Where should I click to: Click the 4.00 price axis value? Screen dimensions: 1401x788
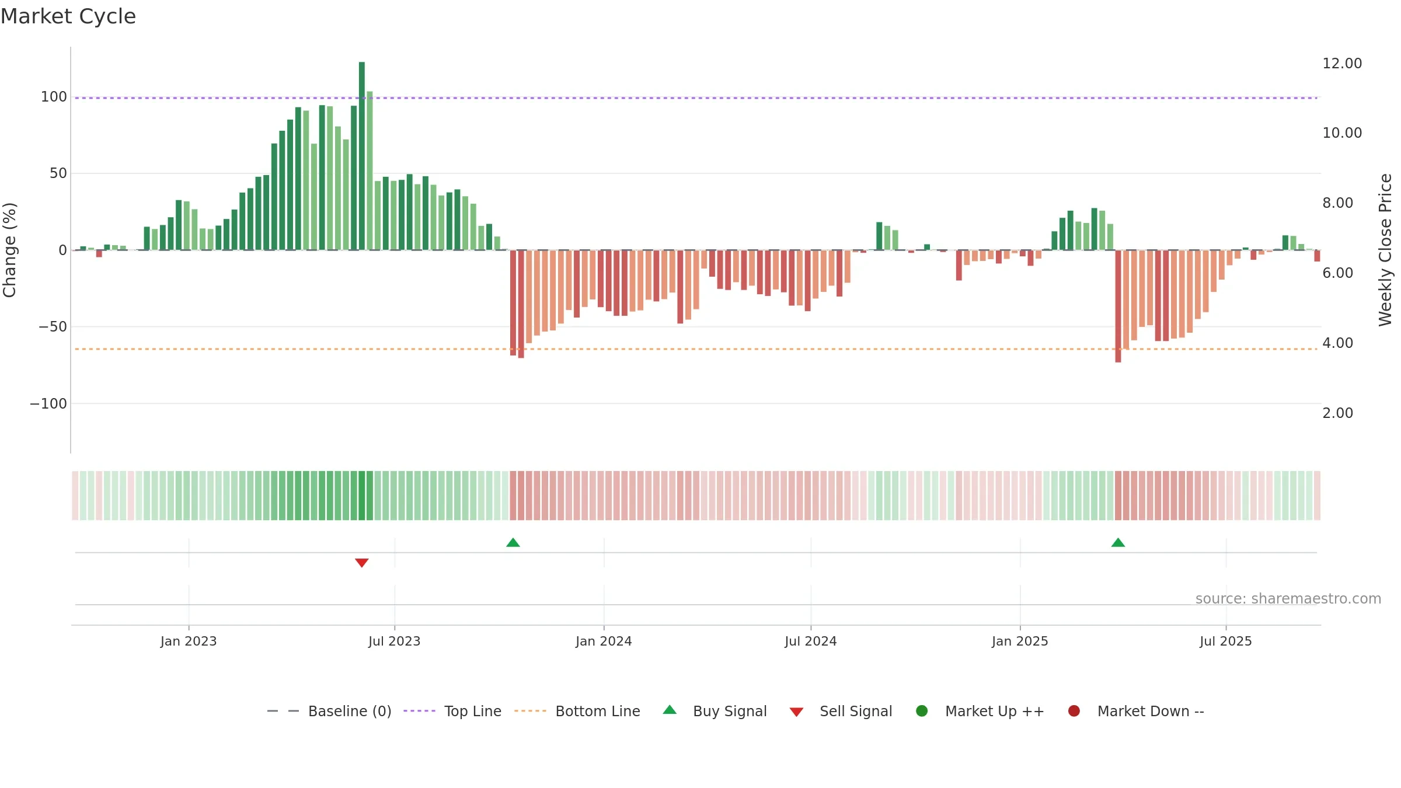pyautogui.click(x=1338, y=343)
